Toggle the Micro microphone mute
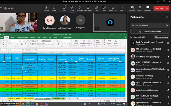This screenshot has height=106, width=171. coord(140,8)
